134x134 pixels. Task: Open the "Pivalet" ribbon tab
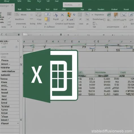click(101, 9)
